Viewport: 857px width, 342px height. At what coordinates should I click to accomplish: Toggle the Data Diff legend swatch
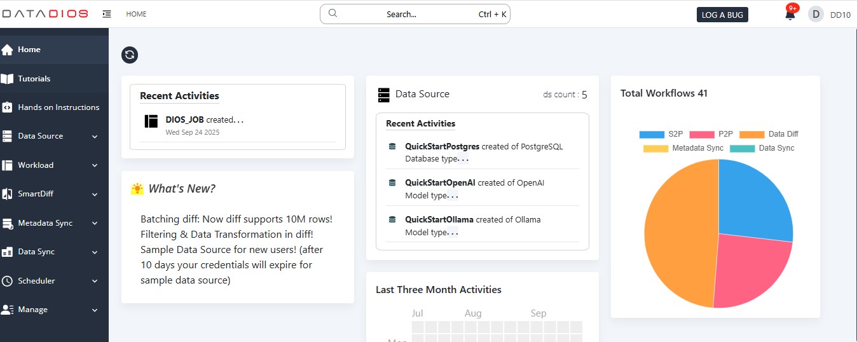pyautogui.click(x=752, y=135)
